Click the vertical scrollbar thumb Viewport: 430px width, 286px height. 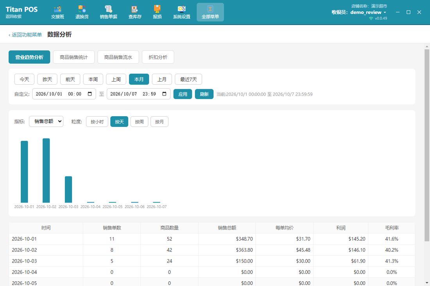click(427, 145)
